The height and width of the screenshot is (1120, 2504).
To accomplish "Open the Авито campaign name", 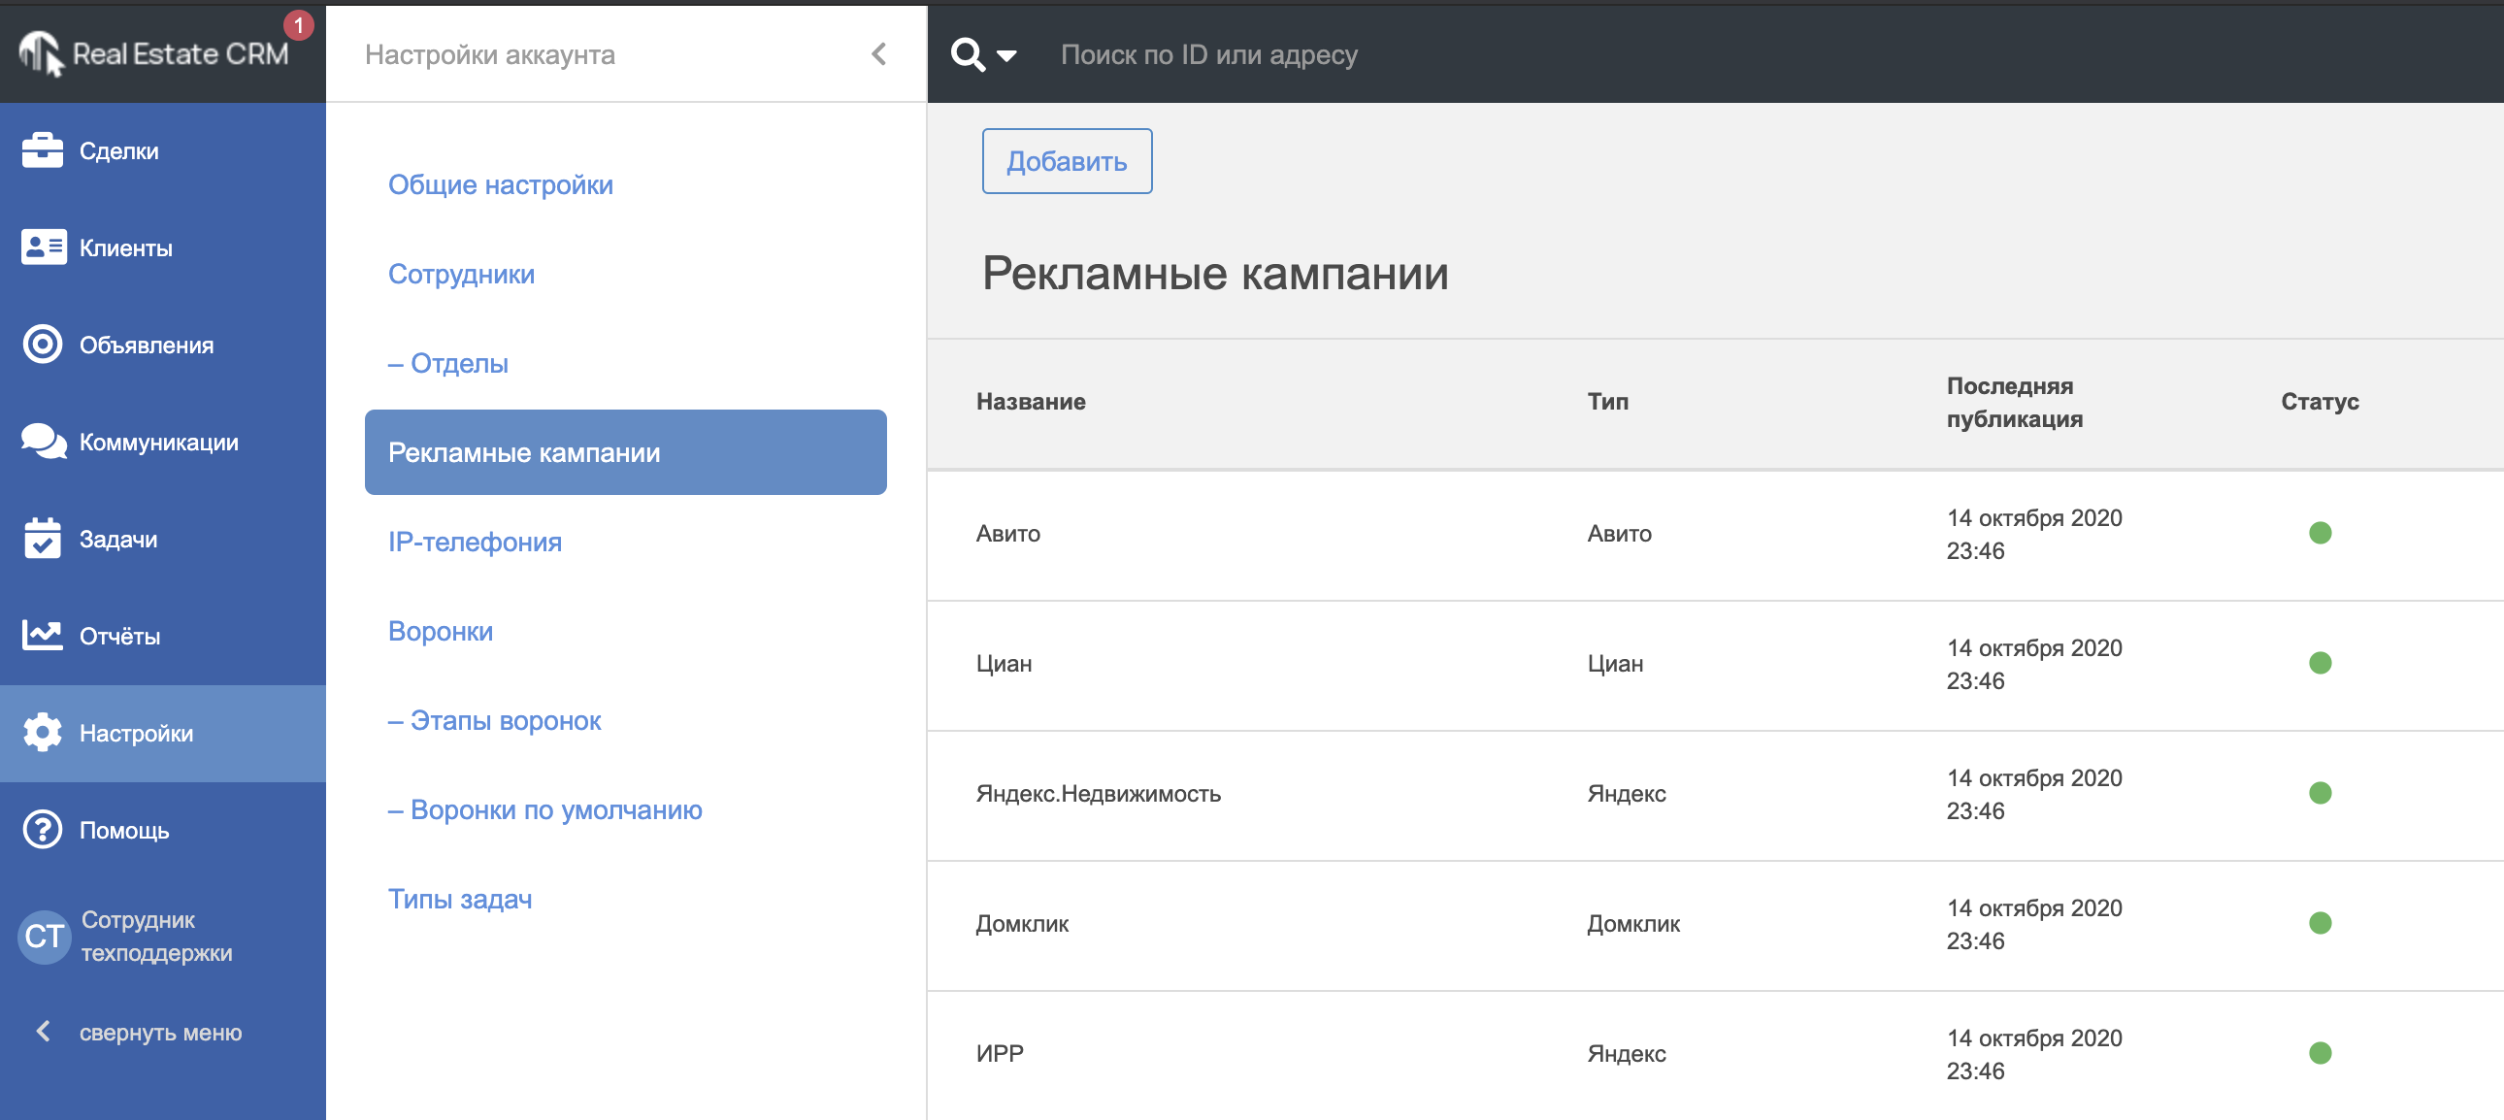I will pos(1008,534).
